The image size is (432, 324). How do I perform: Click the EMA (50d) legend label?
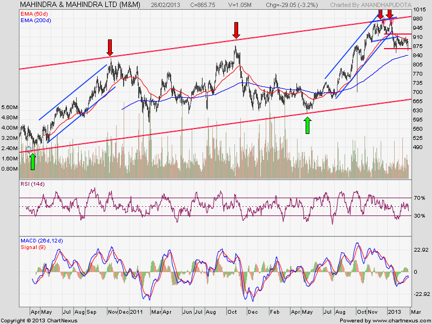pos(34,13)
